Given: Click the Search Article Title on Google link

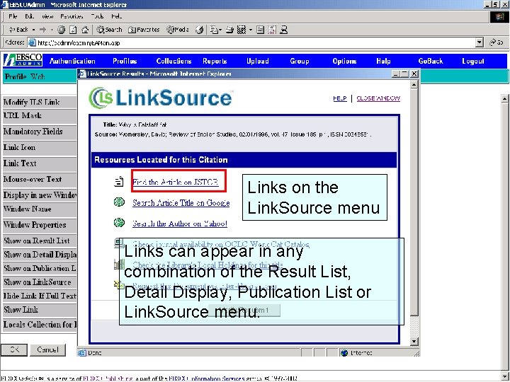Looking at the screenshot, I should (x=181, y=203).
